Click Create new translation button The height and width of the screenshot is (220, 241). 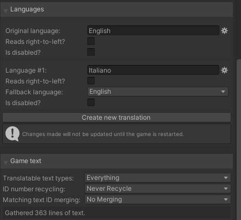116,118
